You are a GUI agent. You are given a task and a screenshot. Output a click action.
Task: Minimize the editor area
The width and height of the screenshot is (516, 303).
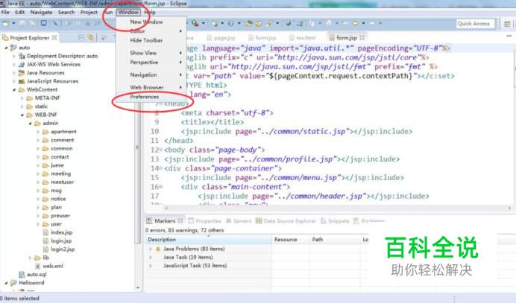(x=509, y=36)
